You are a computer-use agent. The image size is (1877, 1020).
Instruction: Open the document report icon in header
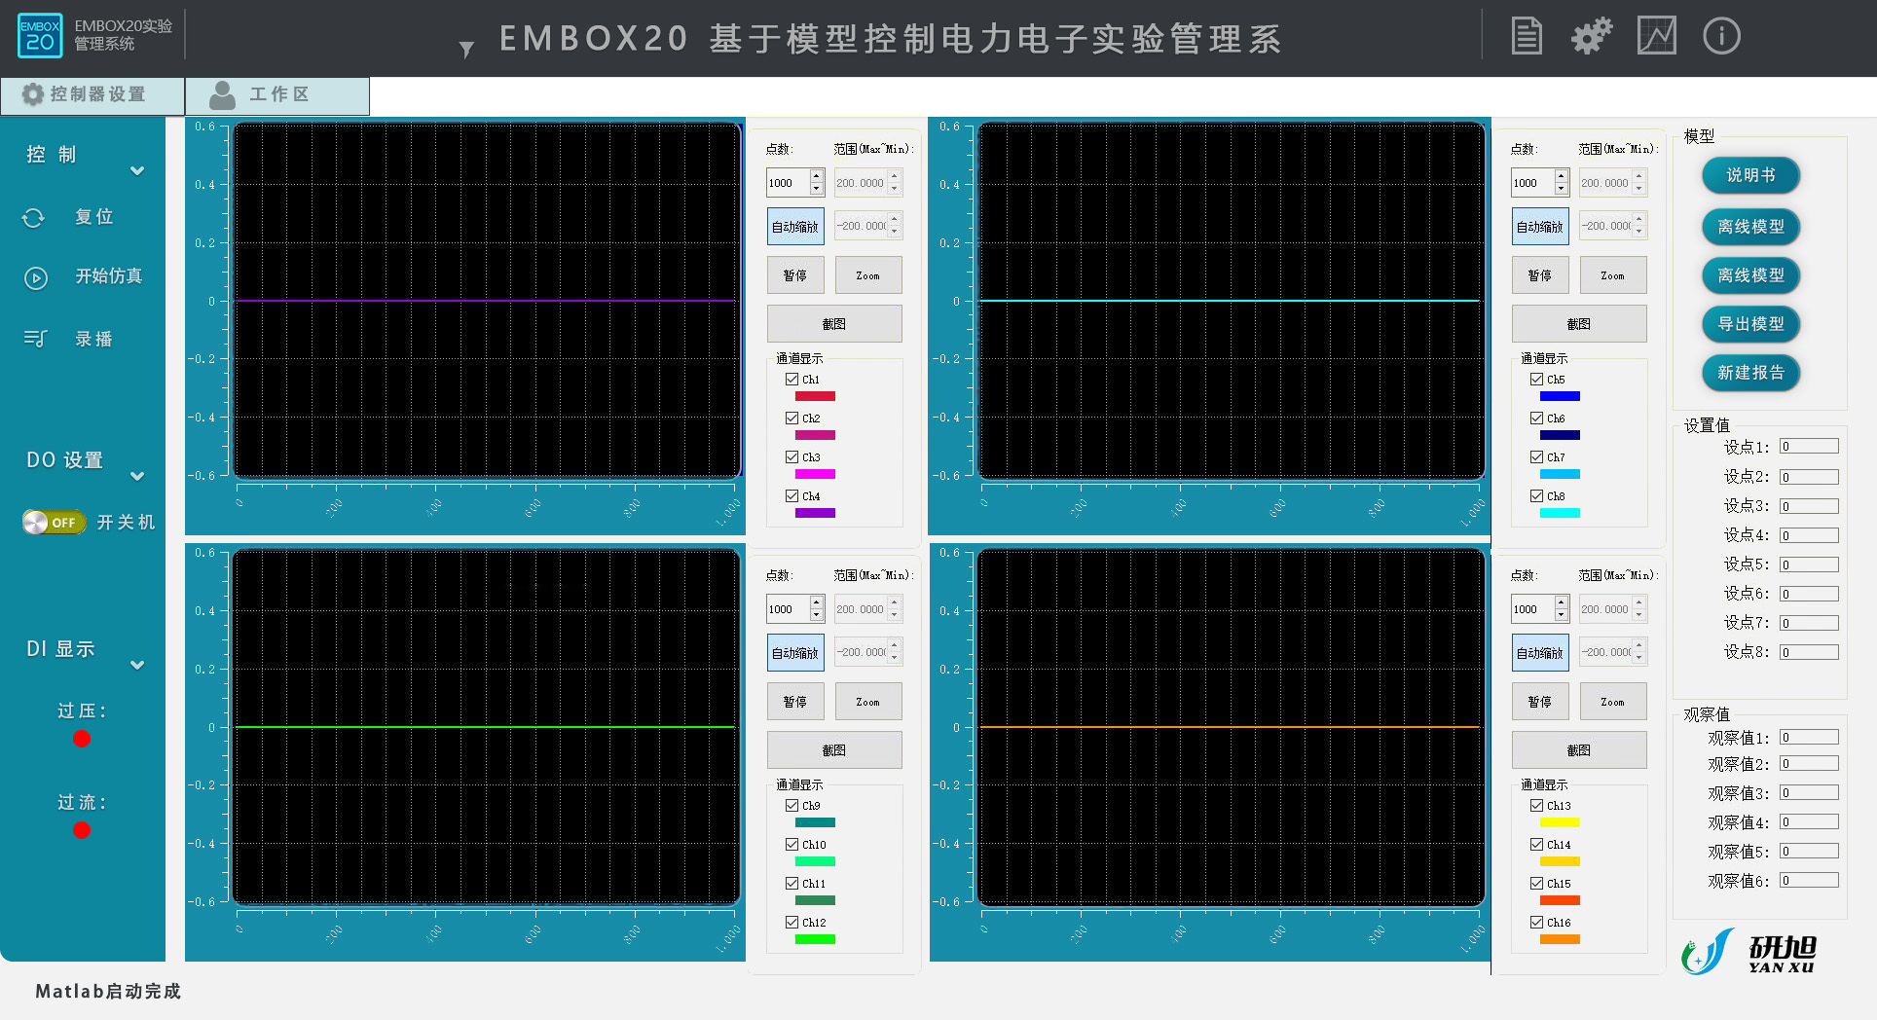pyautogui.click(x=1526, y=37)
